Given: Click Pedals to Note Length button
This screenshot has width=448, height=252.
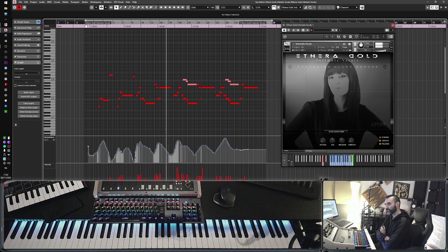Looking at the screenshot, I should point(29,107).
